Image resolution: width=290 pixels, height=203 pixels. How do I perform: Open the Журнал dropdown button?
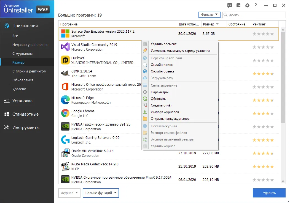coord(69,193)
